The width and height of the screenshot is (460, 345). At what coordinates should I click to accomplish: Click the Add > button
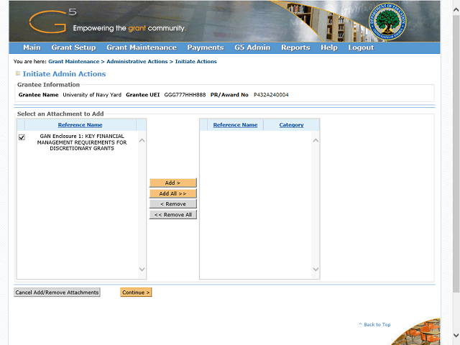pos(172,183)
